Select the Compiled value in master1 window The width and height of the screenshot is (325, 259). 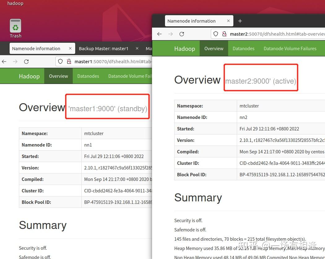pyautogui.click(x=118, y=179)
